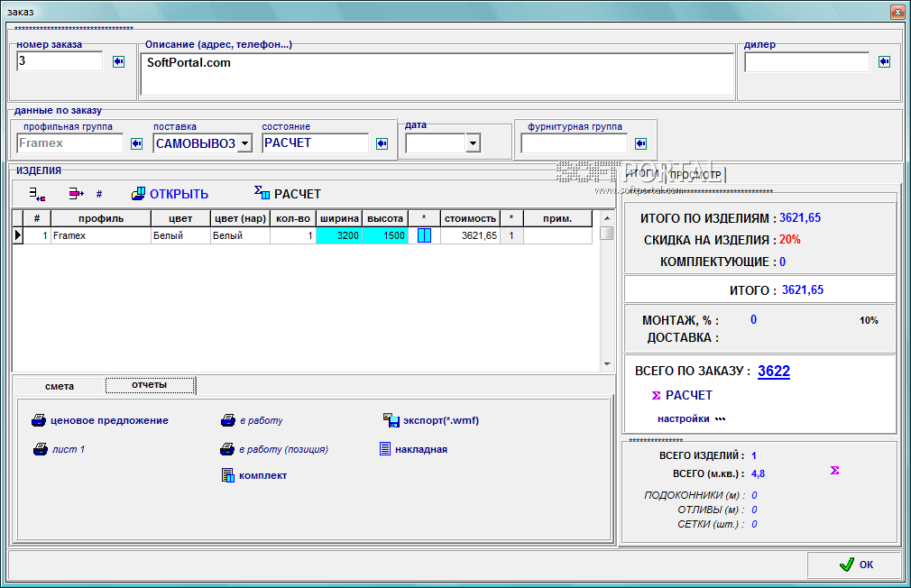
Task: Click the высота cell 1500
Action: (x=385, y=235)
